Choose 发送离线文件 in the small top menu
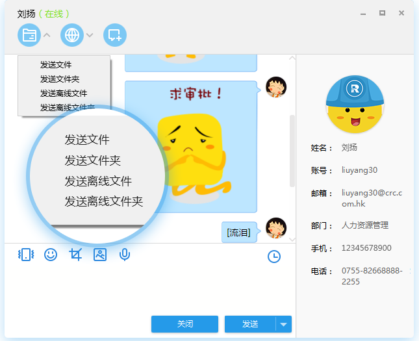This screenshot has height=341, width=419. coord(63,94)
